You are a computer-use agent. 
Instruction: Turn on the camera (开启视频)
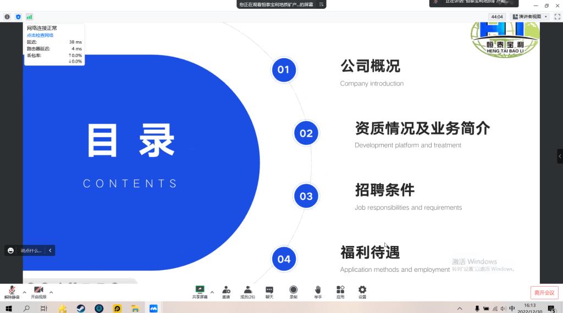[38, 291]
